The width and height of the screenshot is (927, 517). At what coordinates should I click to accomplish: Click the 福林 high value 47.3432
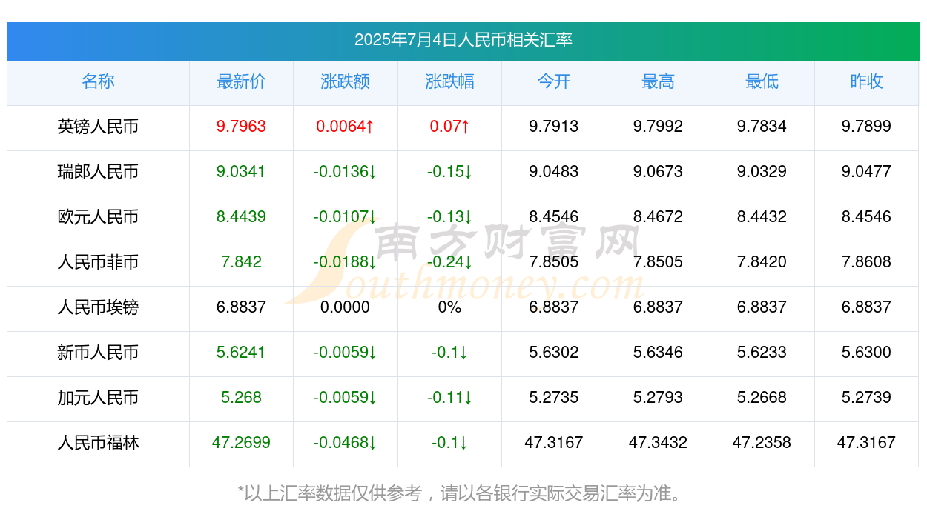[658, 443]
